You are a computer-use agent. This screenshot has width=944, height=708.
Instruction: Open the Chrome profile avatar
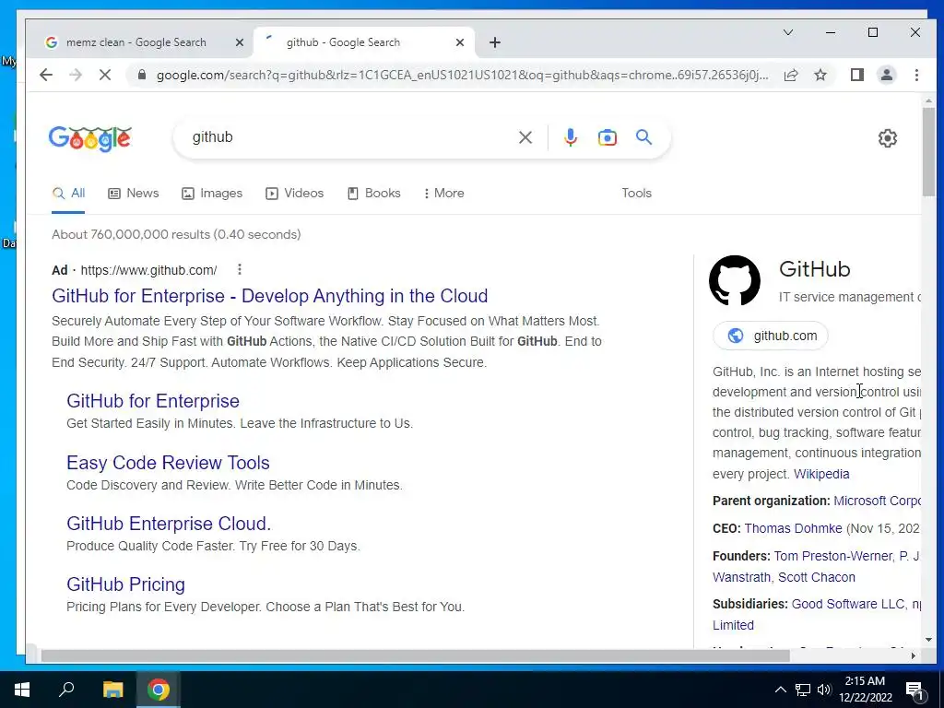coord(887,75)
